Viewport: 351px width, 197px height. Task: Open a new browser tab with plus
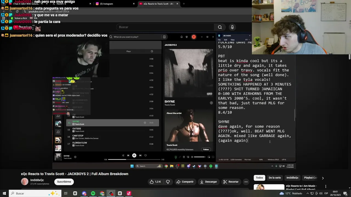pos(184,4)
